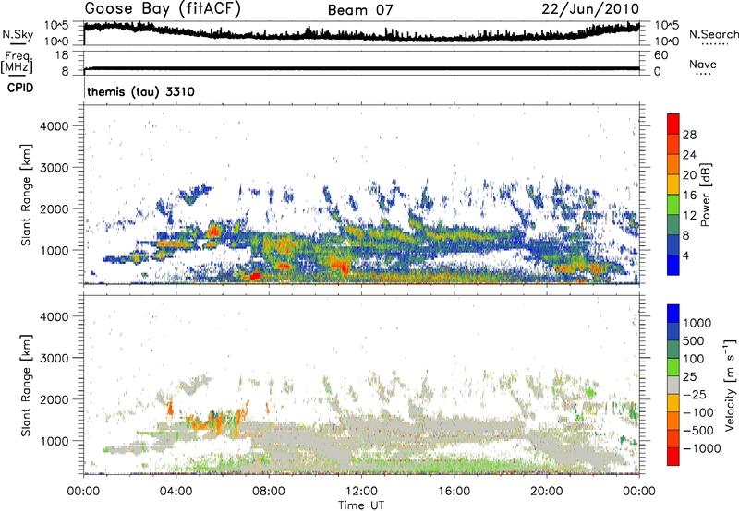Select the '-25' tick on the Velocity colorbar

tap(695, 394)
